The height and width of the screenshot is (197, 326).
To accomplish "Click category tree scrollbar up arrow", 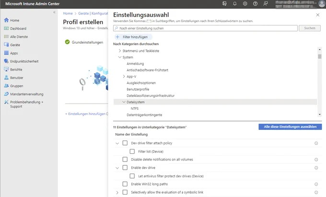I will [x=320, y=49].
